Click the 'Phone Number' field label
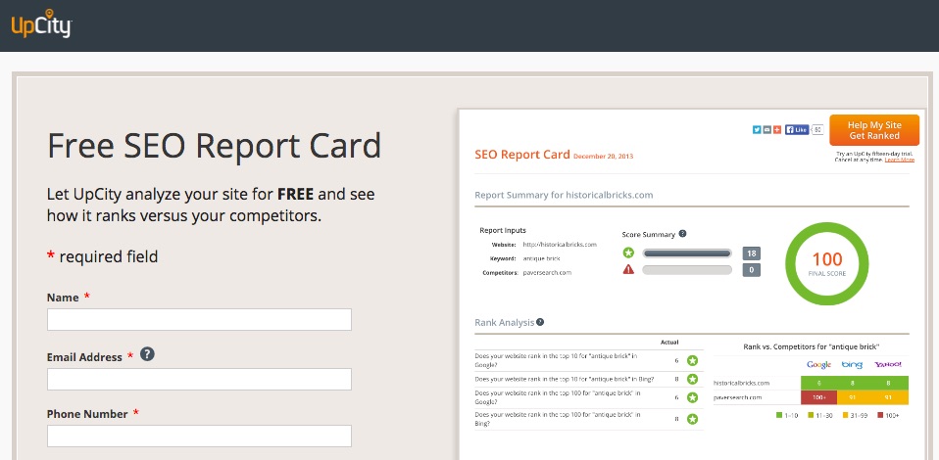The image size is (939, 460). (87, 414)
